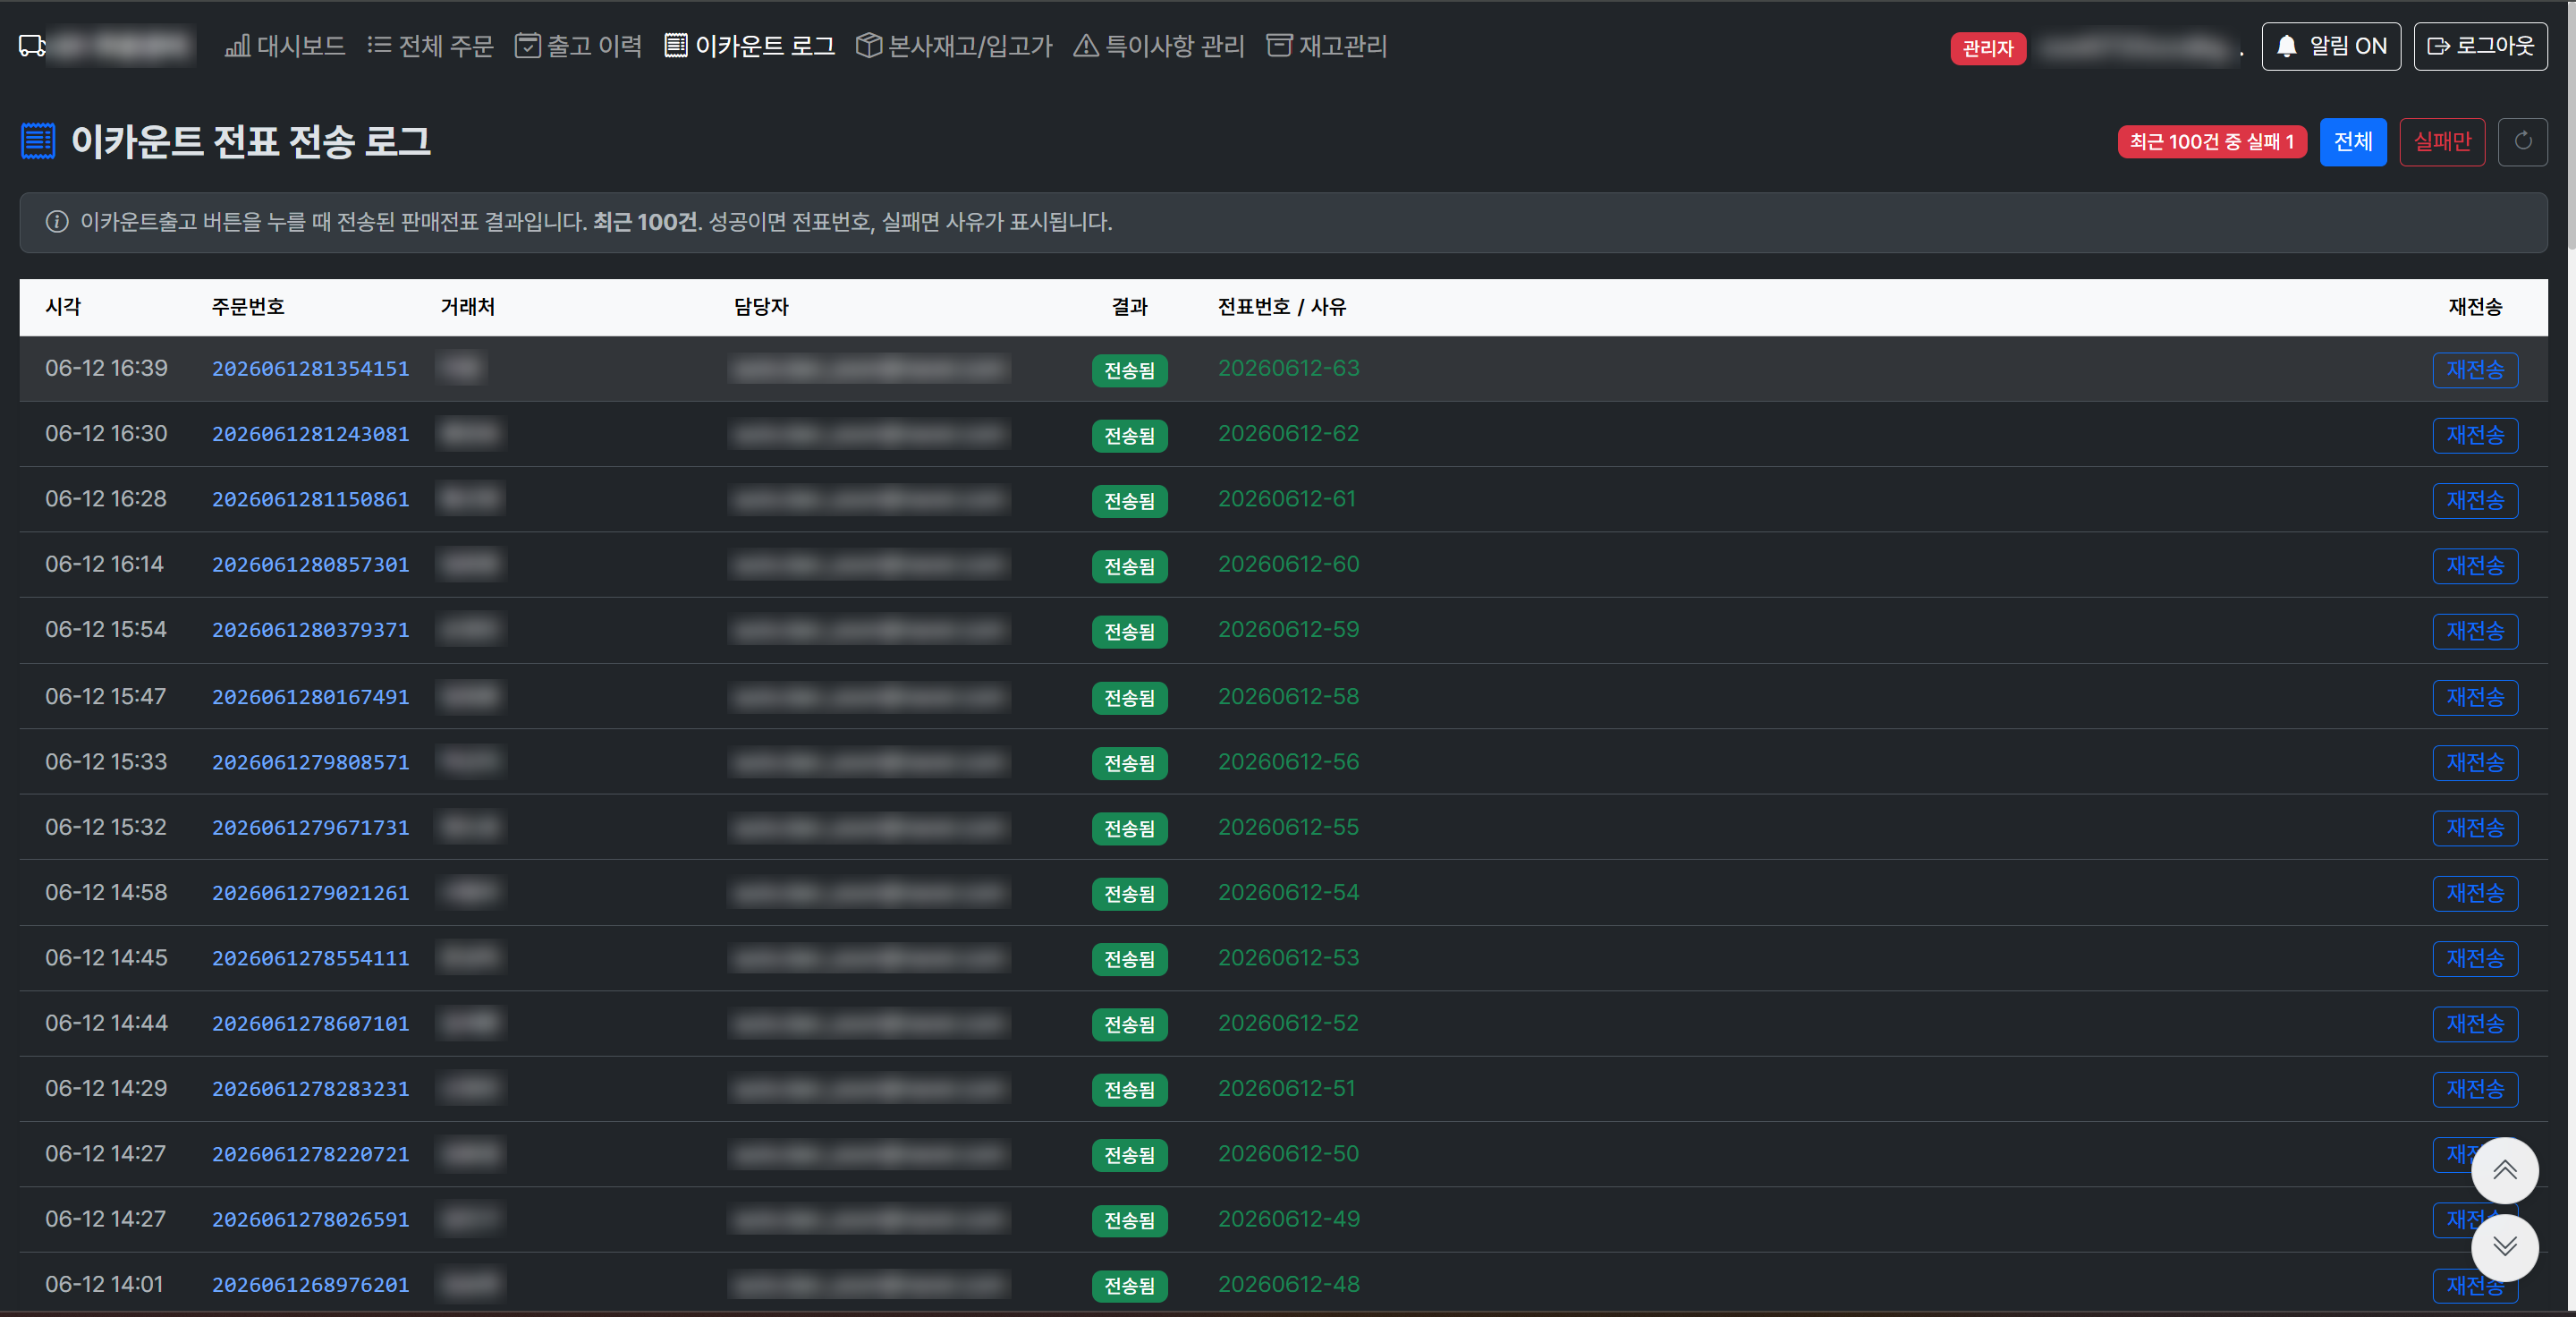The height and width of the screenshot is (1317, 2576).
Task: Click the 로그아웃 button
Action: tap(2479, 46)
